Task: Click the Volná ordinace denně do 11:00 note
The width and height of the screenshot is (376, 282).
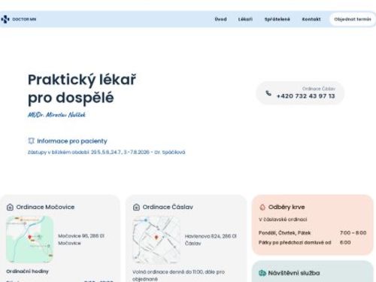Action: pos(178,275)
